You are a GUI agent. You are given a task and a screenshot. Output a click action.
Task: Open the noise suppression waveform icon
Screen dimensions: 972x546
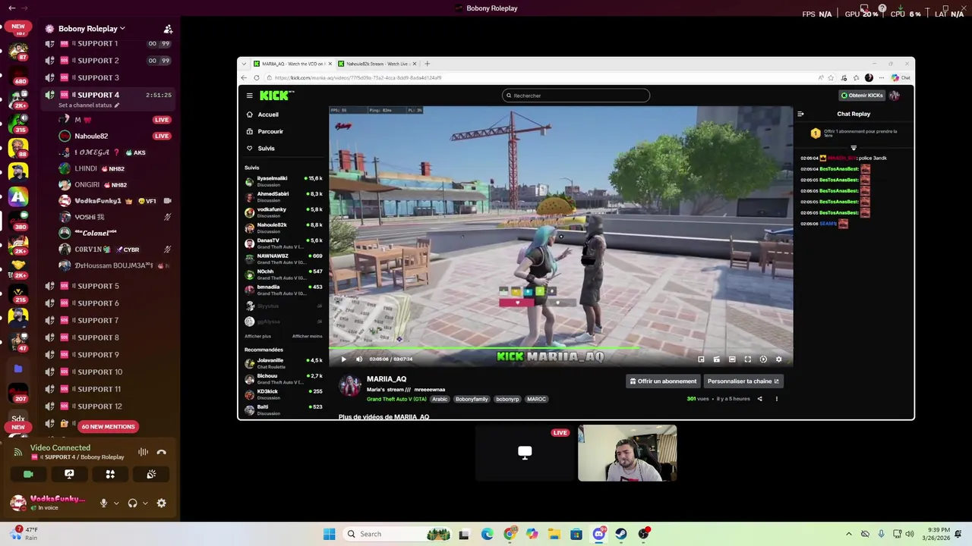click(x=143, y=452)
